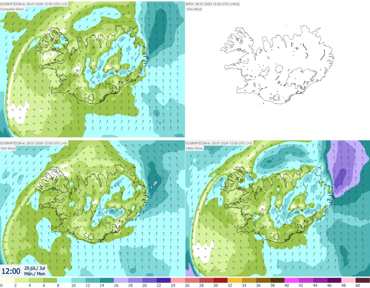Click the legend value 60
The width and height of the screenshot is (370, 288).
357,285
